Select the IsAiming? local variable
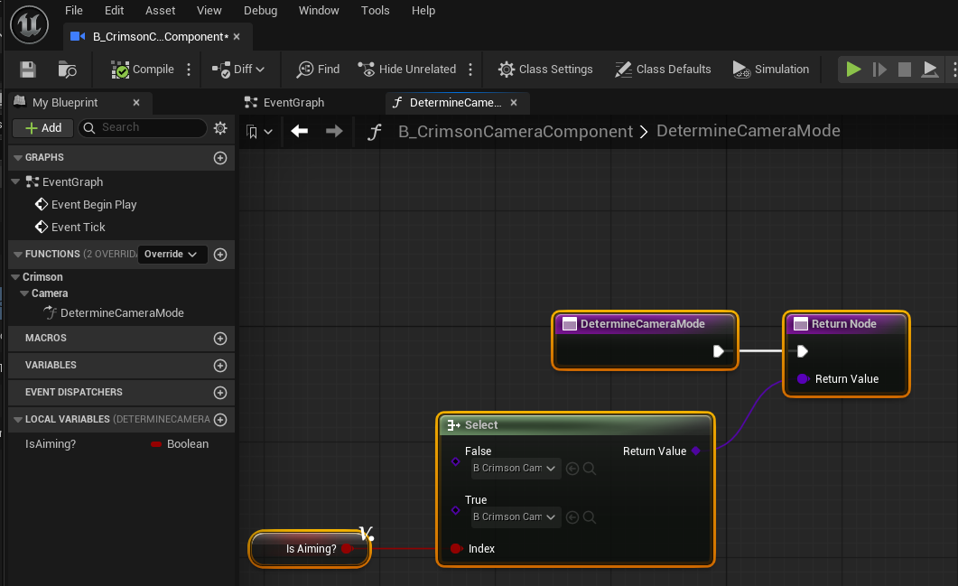958x586 pixels. tap(51, 444)
